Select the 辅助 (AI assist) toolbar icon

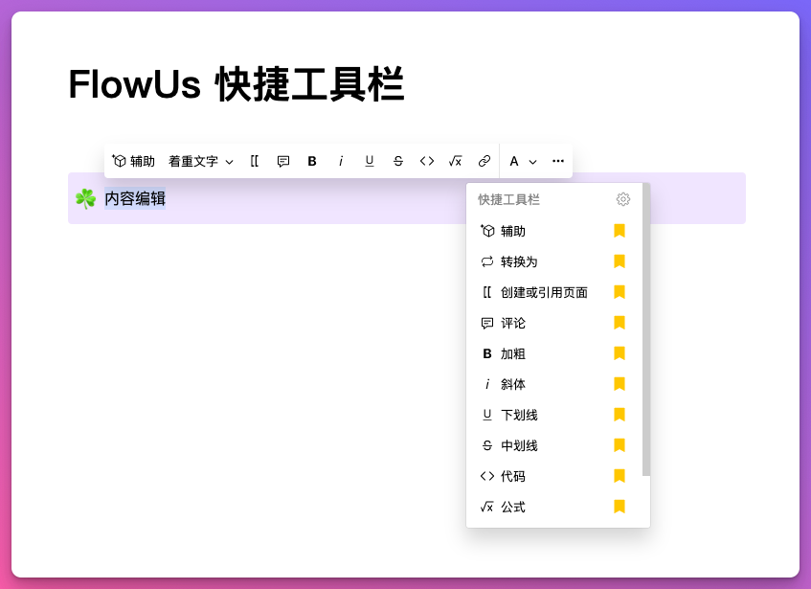pyautogui.click(x=134, y=161)
